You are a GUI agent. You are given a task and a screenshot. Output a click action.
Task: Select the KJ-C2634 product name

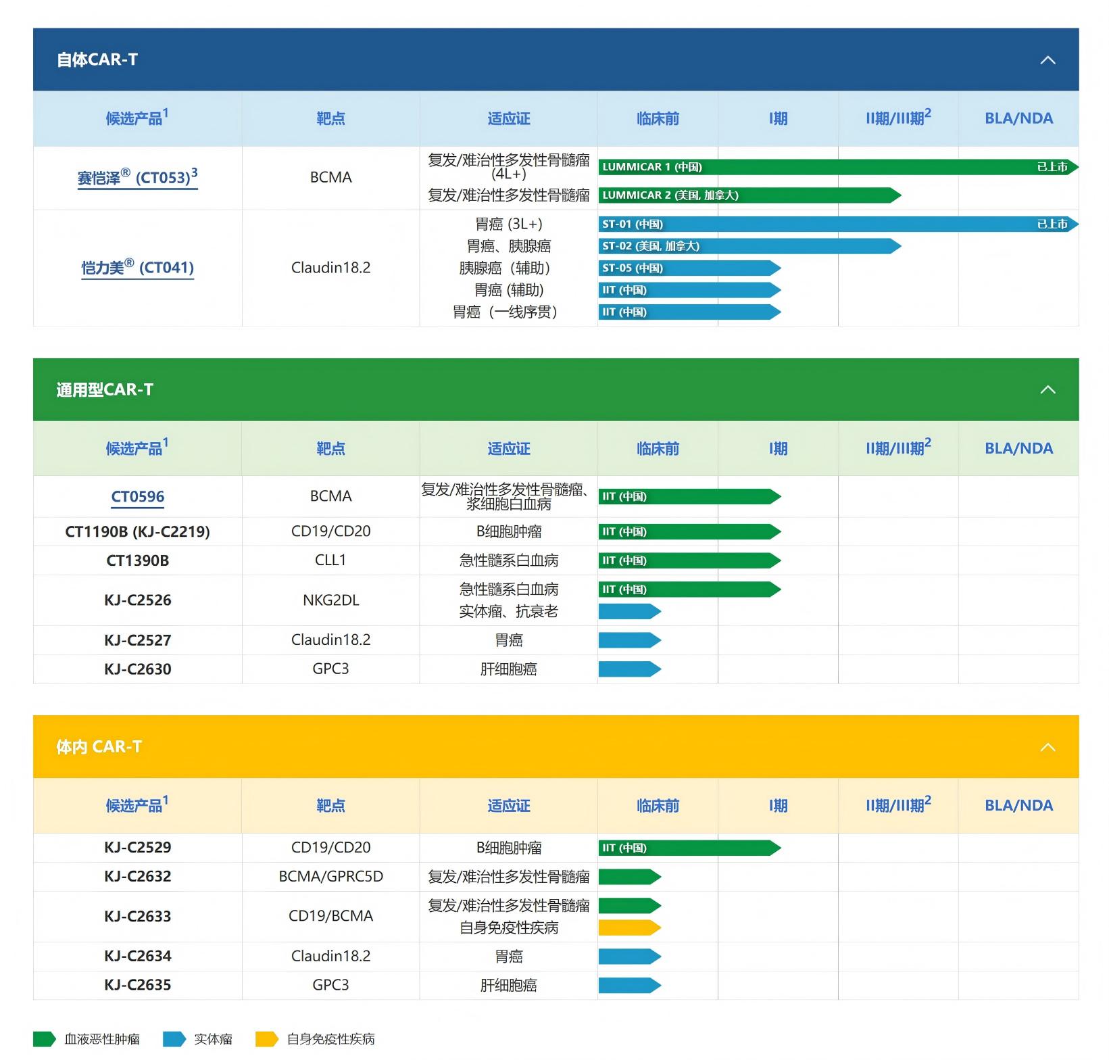click(x=138, y=957)
